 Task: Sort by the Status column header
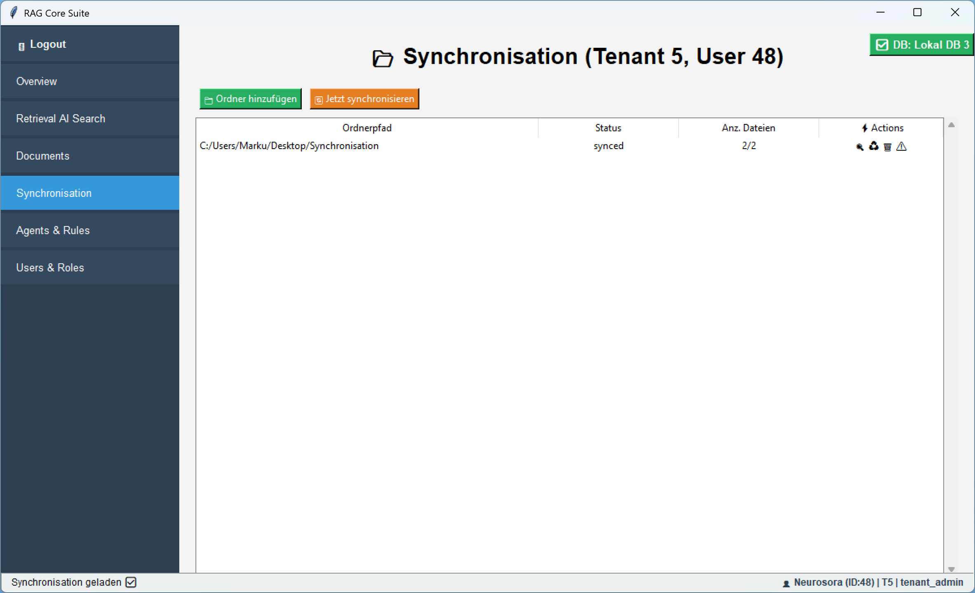pyautogui.click(x=608, y=128)
